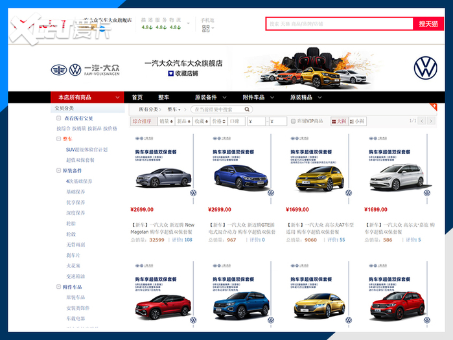Open New Magotan product title link
Image resolution: width=453 pixels, height=340 pixels.
163,229
